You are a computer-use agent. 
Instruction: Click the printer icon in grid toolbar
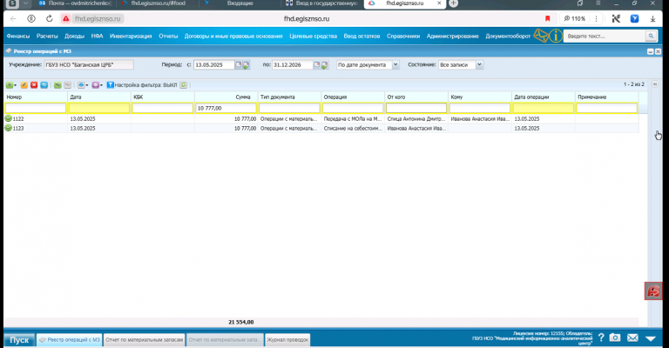click(x=81, y=85)
